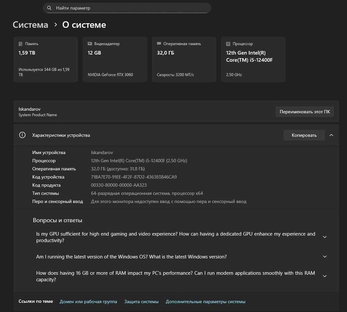The height and width of the screenshot is (312, 347).
Task: Open the "Видеоадаптер" 12 GB card
Action: coord(115,59)
